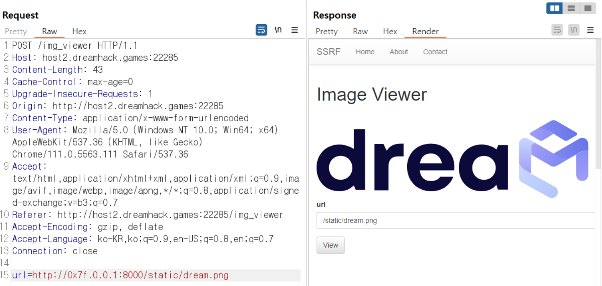Select combined single-pane layout icon
602x286 pixels.
588,8
